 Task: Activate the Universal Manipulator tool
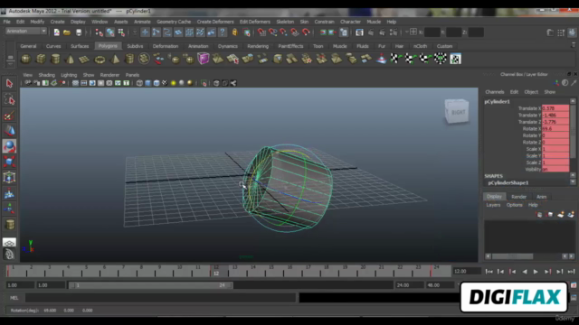click(x=9, y=178)
